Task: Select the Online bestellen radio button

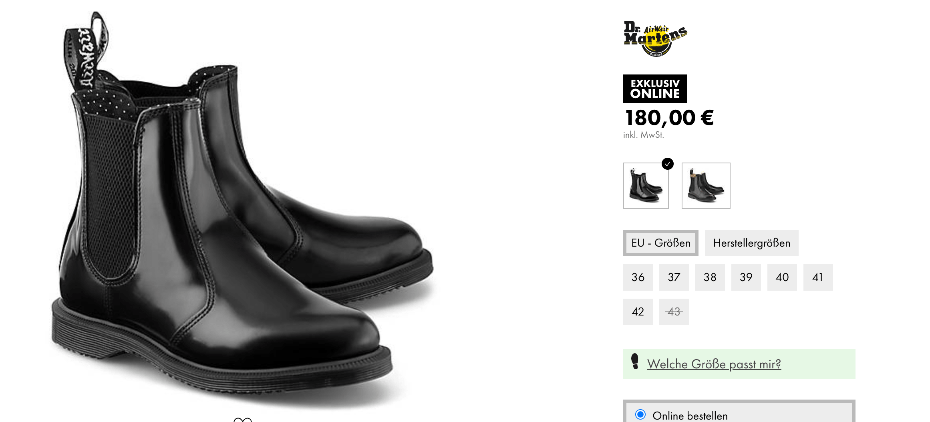Action: coord(640,414)
